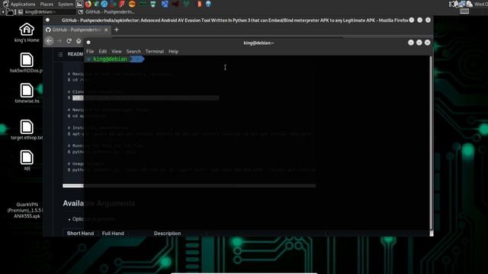Click the terminal launcher icon beside System menu
488x274 pixels.
tap(79, 4)
